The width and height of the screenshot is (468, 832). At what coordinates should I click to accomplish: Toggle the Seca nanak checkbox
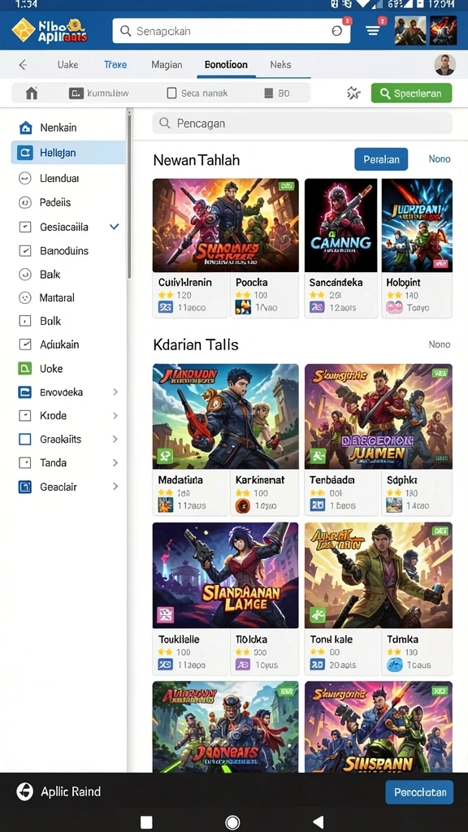tap(171, 93)
